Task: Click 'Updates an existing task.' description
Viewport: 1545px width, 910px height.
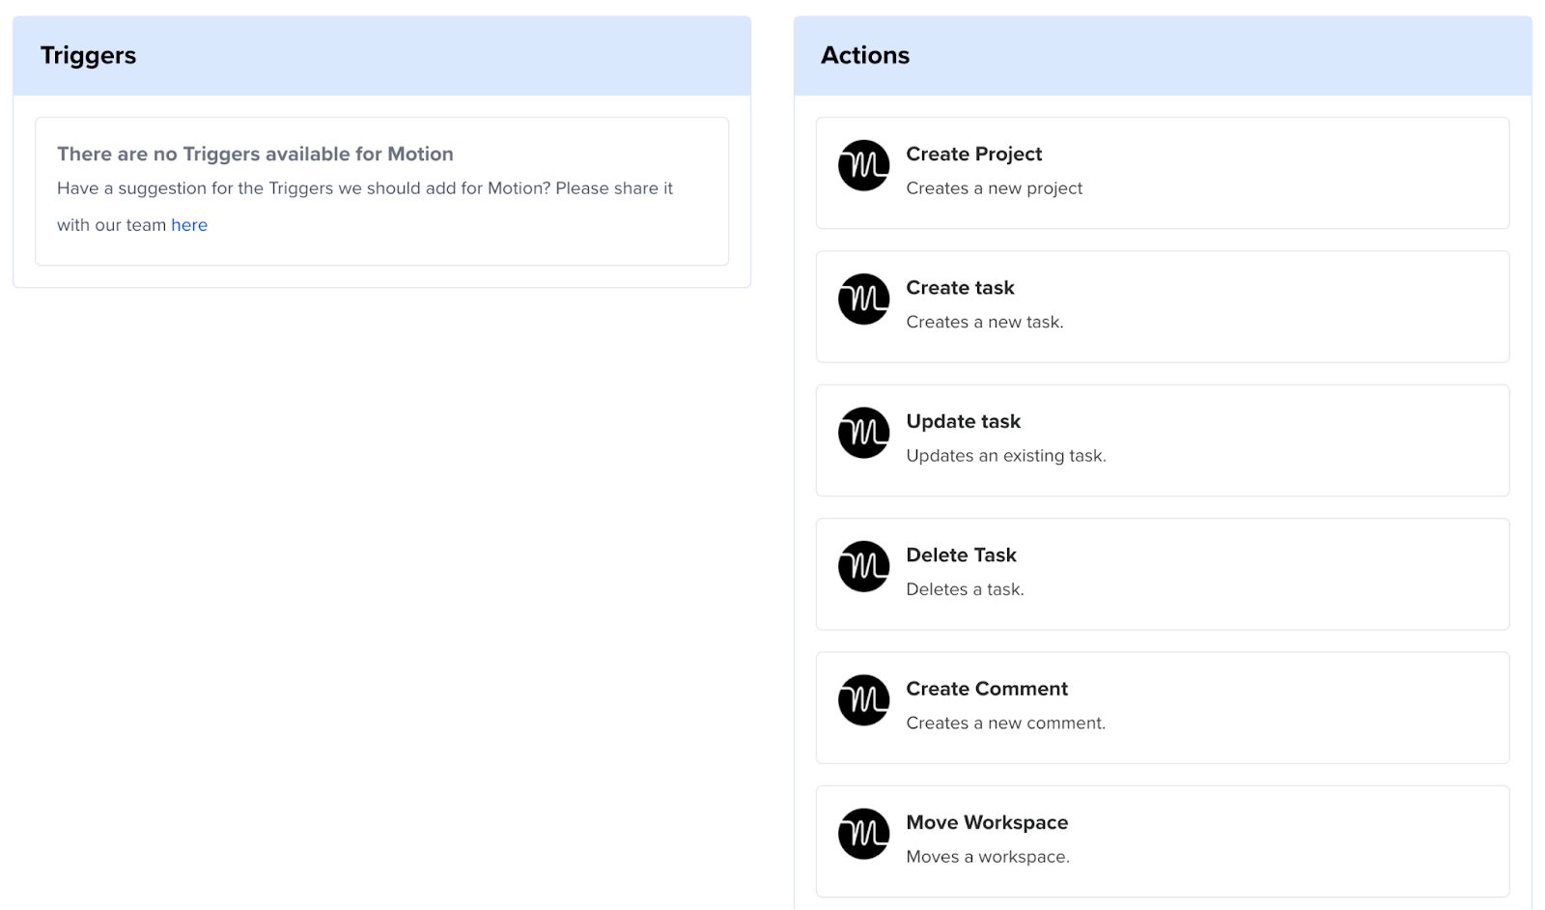Action: [x=1005, y=456]
